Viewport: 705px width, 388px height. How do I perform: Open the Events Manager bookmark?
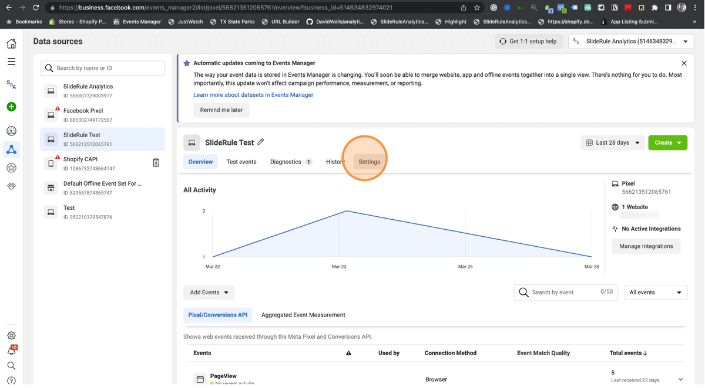pos(137,22)
